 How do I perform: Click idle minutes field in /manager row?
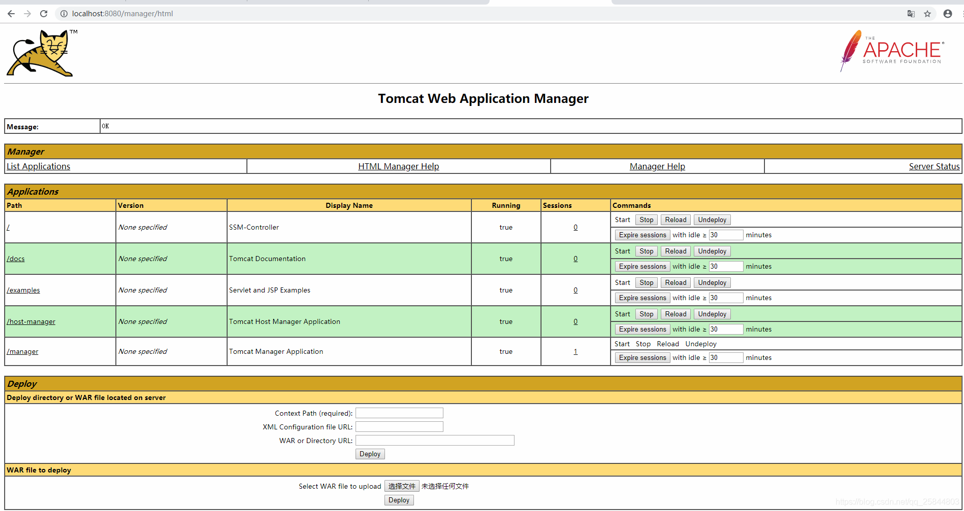[726, 357]
